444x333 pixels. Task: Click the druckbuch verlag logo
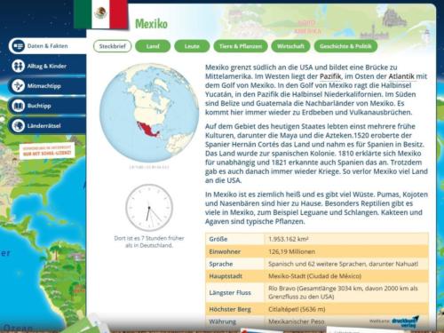[x=405, y=321]
